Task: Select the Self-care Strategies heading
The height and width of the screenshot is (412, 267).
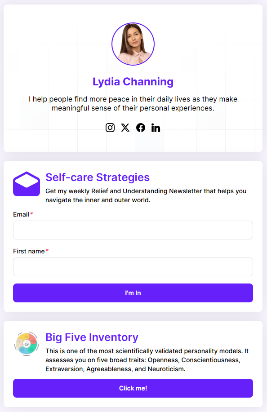Action: click(x=98, y=177)
